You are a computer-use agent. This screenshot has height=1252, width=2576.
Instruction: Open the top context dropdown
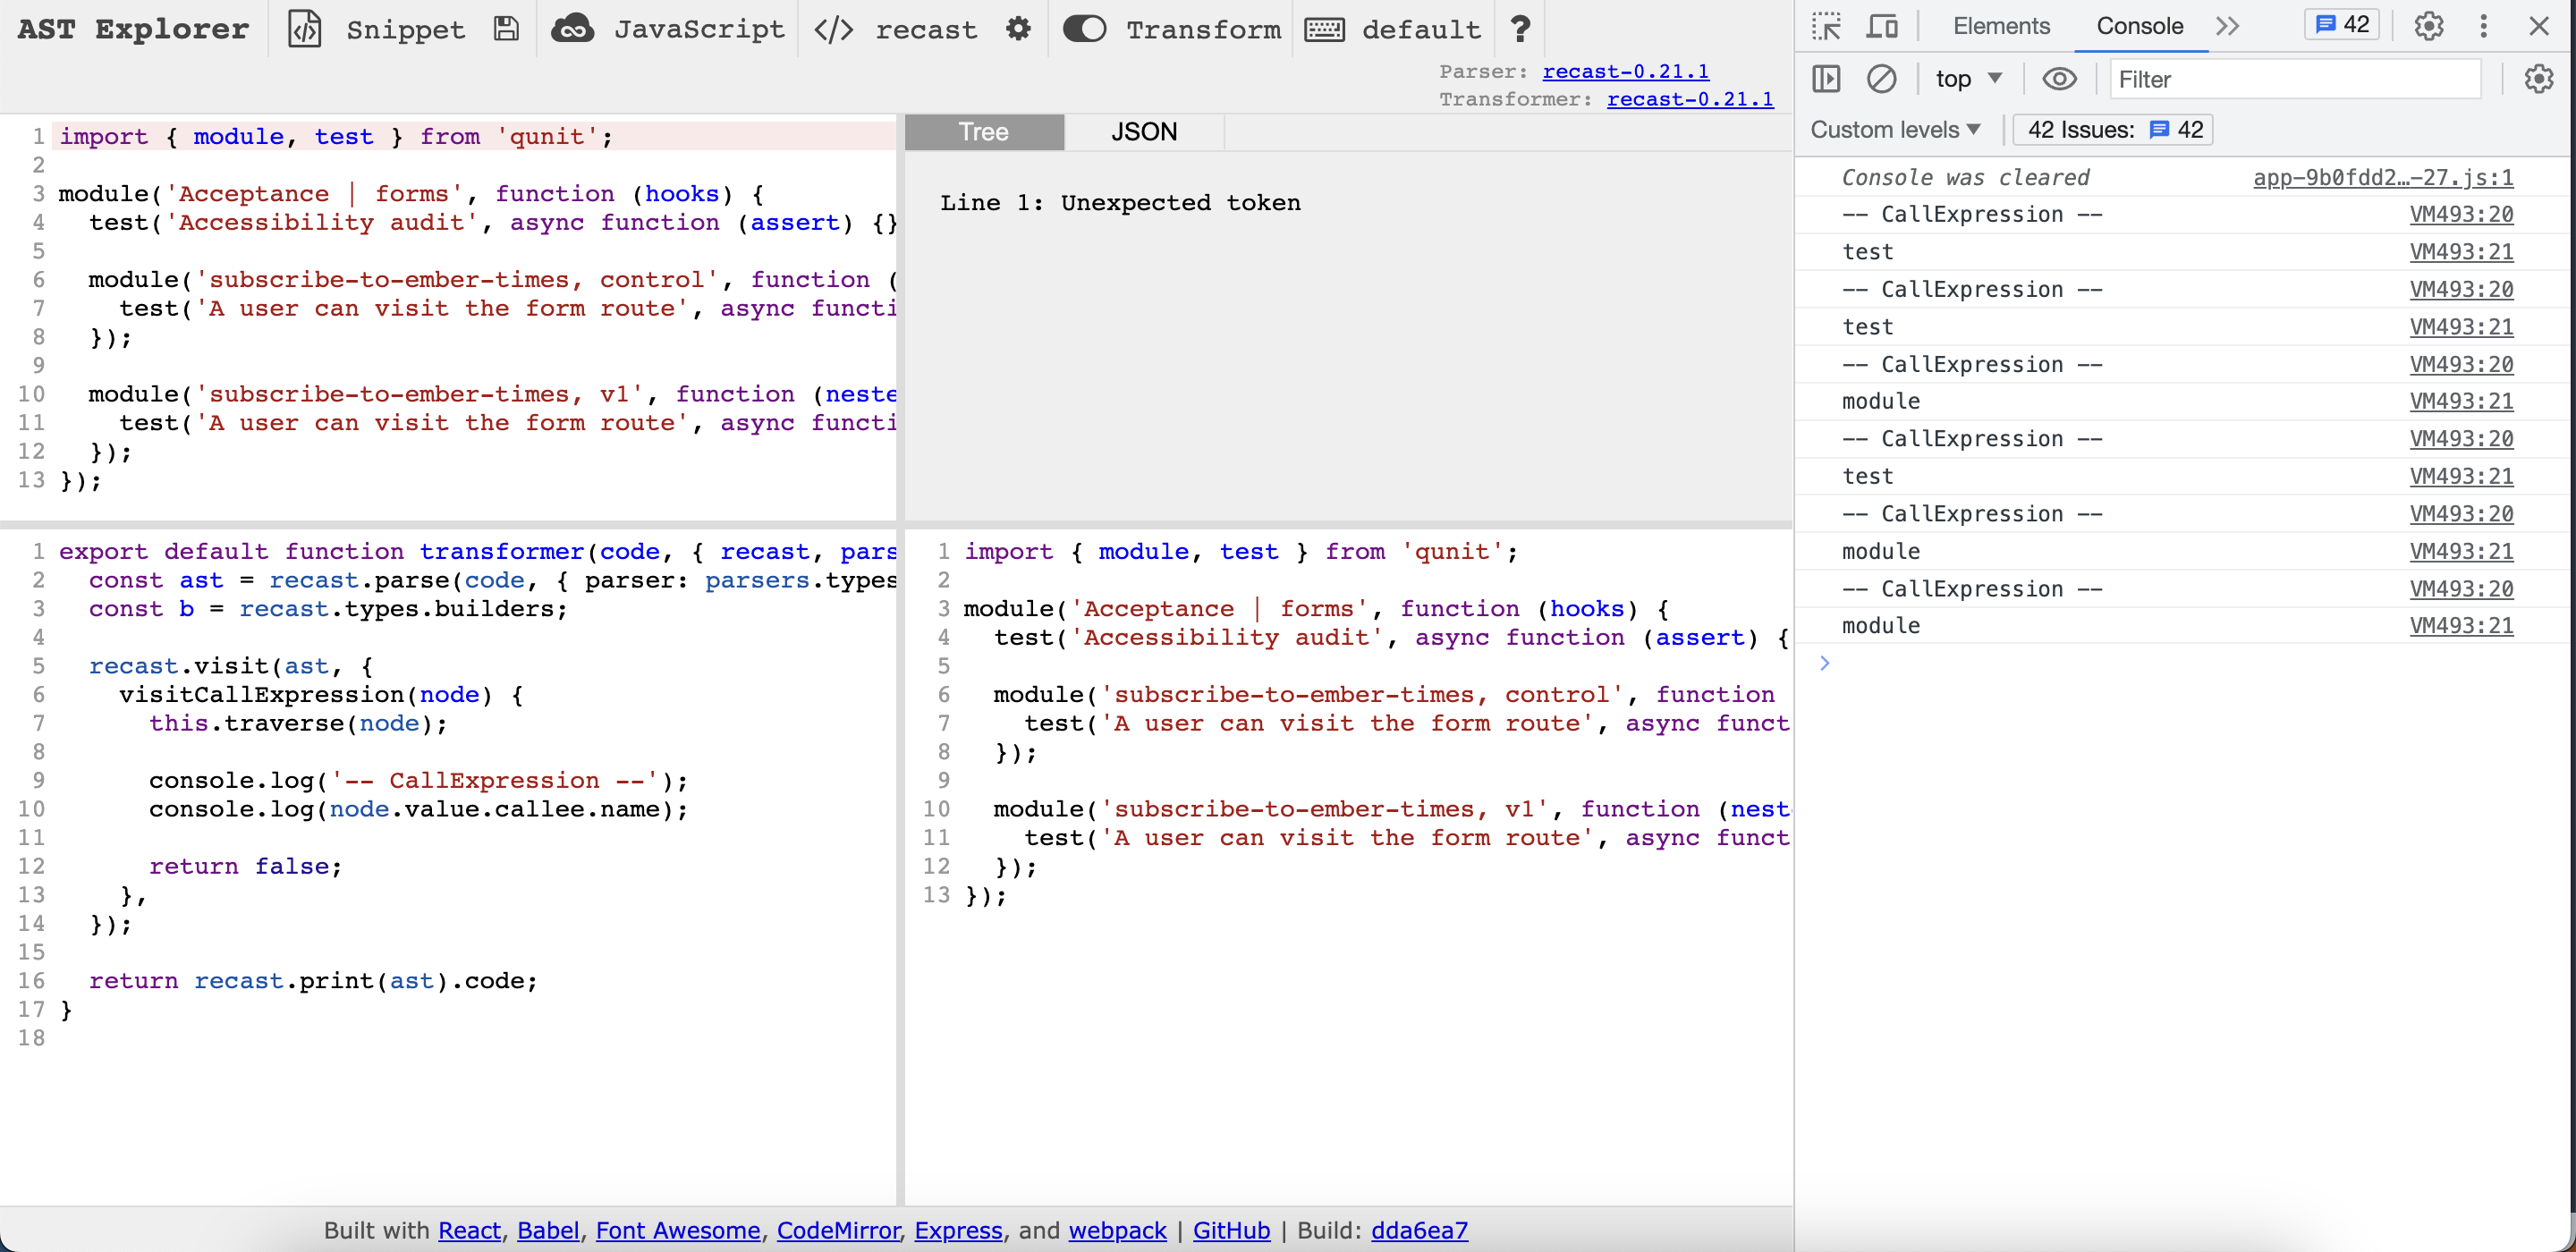[1967, 79]
